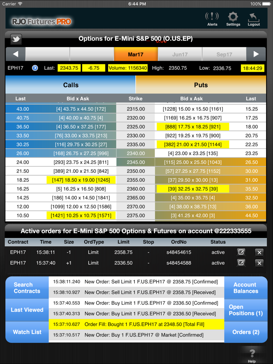View Open Positions (1)
The width and height of the screenshot is (273, 364).
pyautogui.click(x=246, y=310)
